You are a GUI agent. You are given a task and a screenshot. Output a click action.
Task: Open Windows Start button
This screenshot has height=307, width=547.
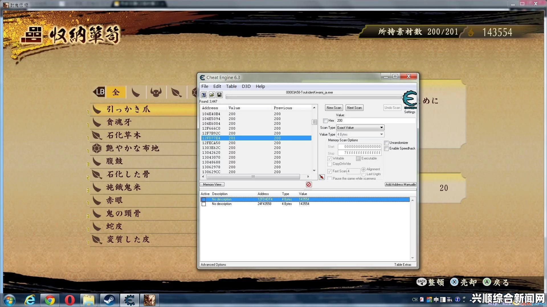click(9, 300)
